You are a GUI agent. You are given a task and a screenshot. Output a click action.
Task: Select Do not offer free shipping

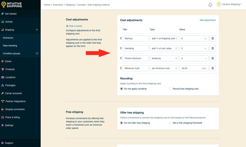click(122, 123)
